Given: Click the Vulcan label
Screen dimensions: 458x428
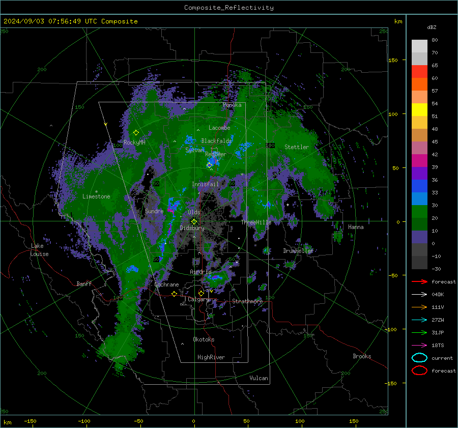Looking at the screenshot, I should tap(259, 378).
